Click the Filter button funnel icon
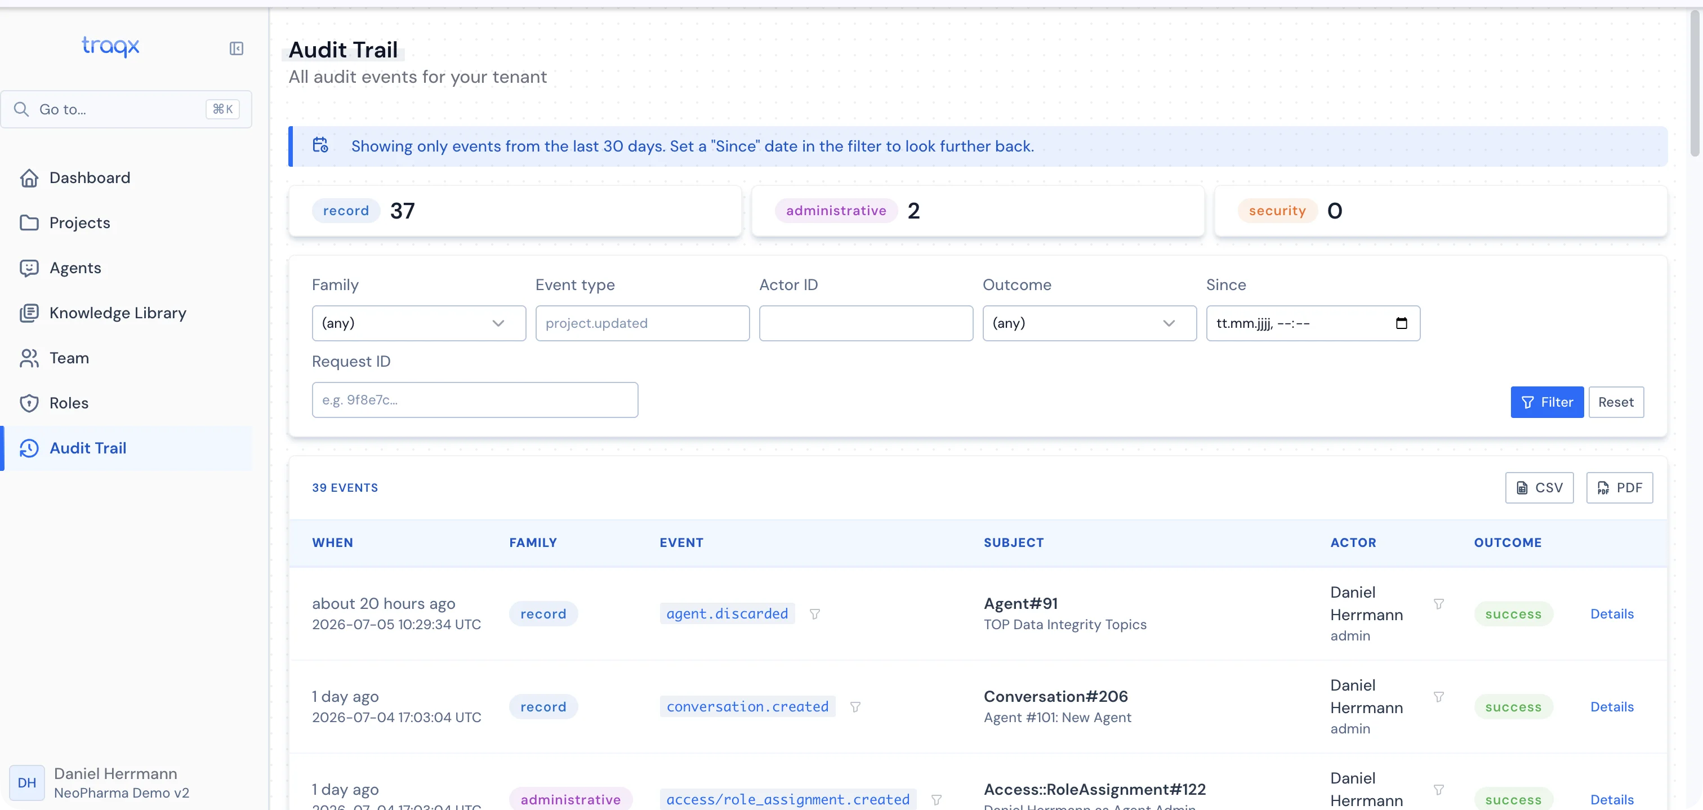The height and width of the screenshot is (810, 1703). pos(1527,402)
